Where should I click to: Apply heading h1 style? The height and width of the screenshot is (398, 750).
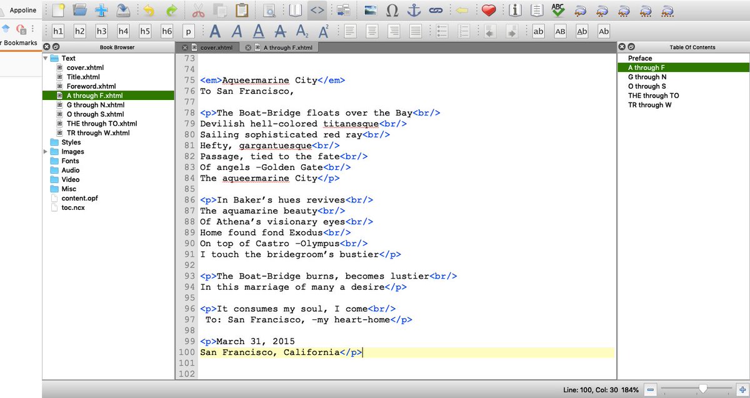click(58, 31)
